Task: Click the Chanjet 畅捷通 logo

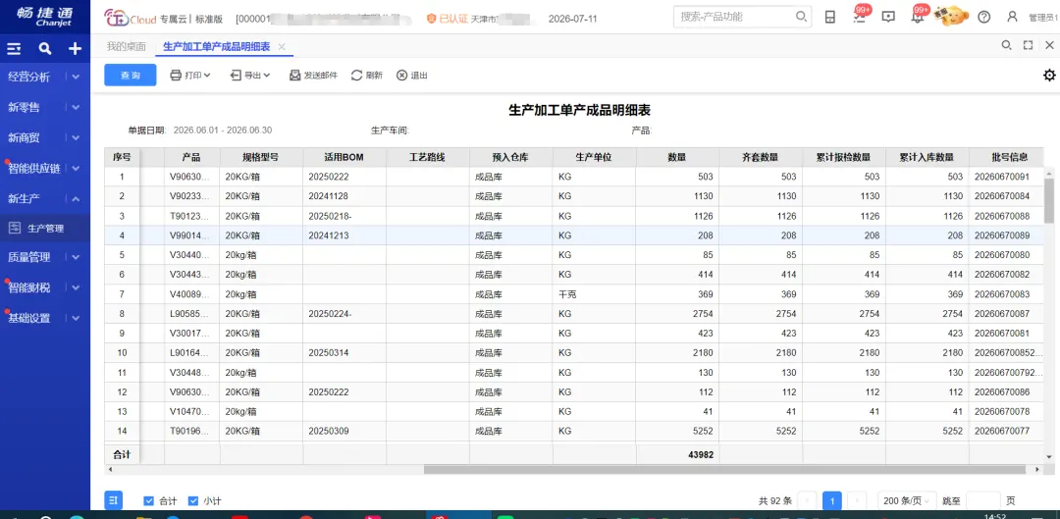Action: point(44,17)
